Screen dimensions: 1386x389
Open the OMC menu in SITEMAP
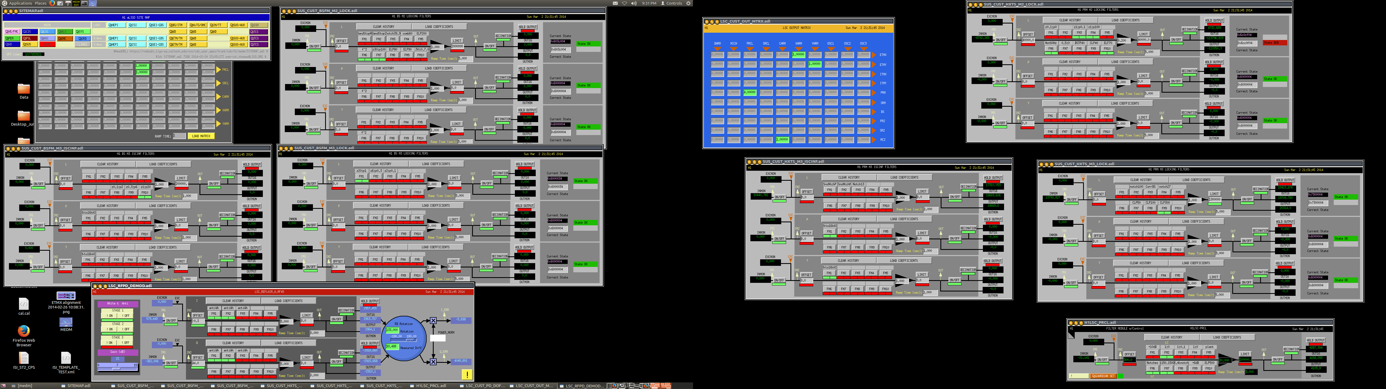pos(65,39)
